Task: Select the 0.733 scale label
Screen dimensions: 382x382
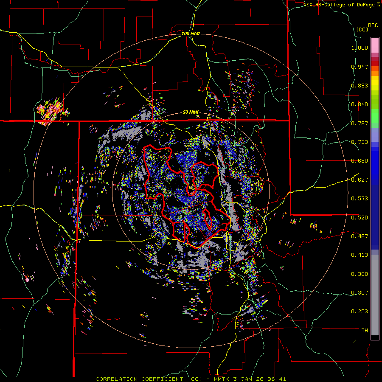Action: coord(360,142)
